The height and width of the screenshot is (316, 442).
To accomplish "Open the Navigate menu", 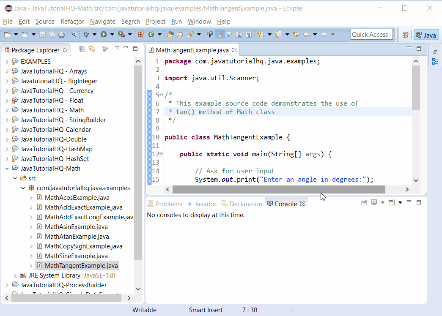I will 103,22.
